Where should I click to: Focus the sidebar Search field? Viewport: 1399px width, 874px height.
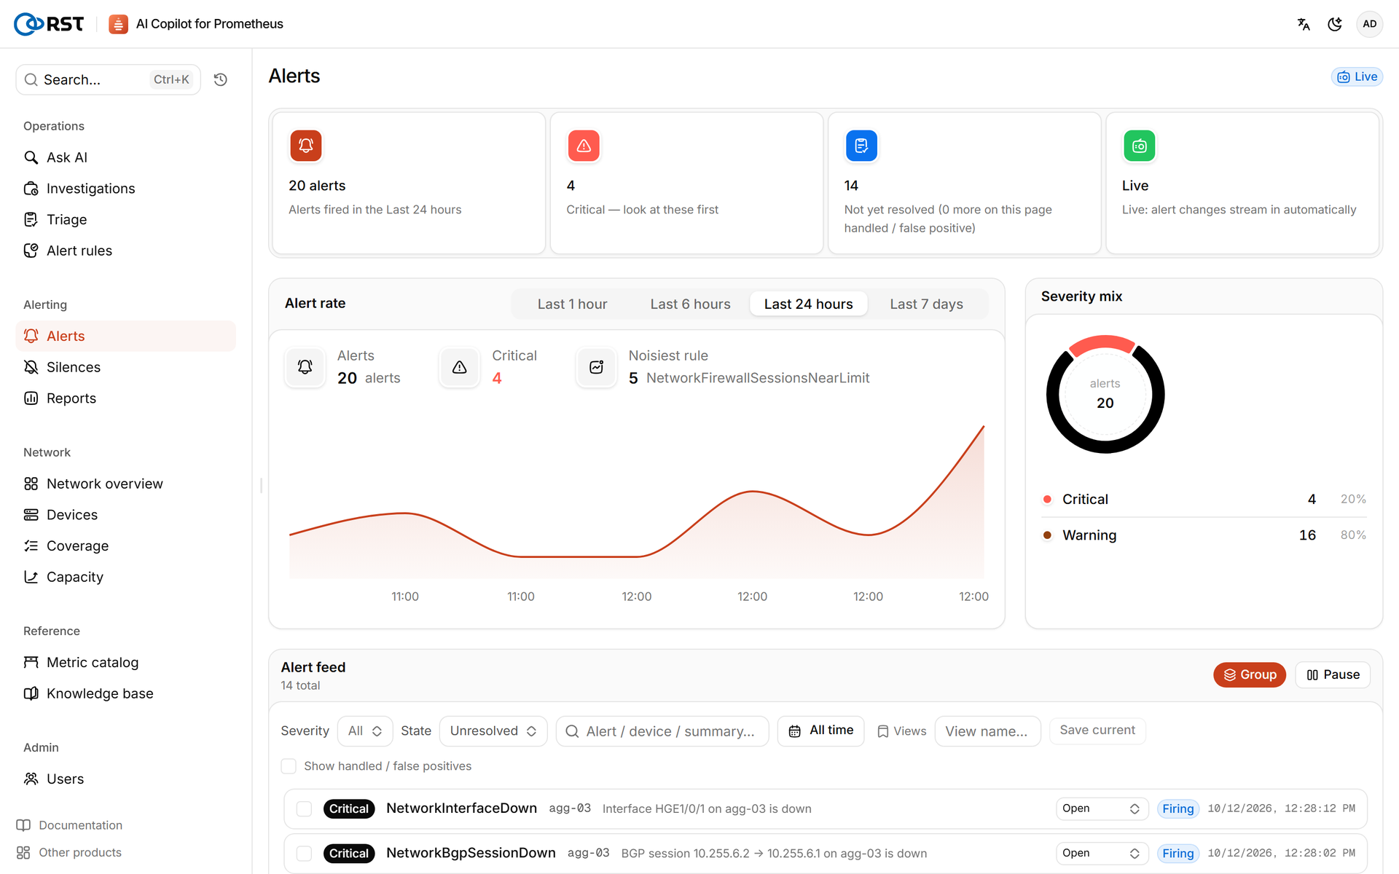tap(108, 79)
